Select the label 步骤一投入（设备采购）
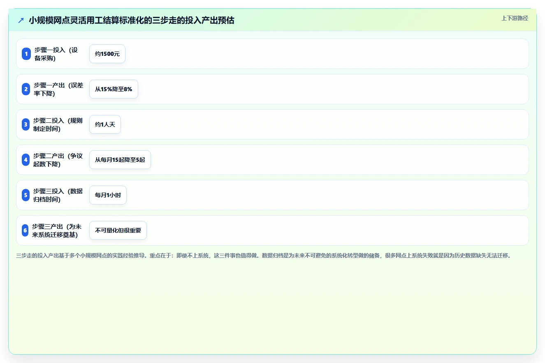Screen dimensions: 545x363 pyautogui.click(x=57, y=54)
